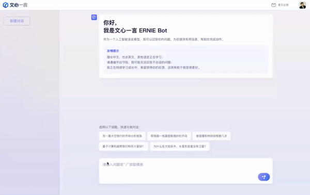Pick the 曾国藩和林则徐相差几岁 suggestion
310x195 pixels.
pyautogui.click(x=211, y=136)
